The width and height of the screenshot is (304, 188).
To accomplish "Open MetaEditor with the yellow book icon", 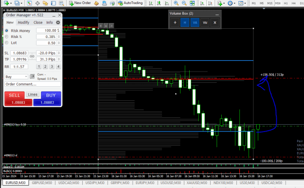I will pos(96,3).
